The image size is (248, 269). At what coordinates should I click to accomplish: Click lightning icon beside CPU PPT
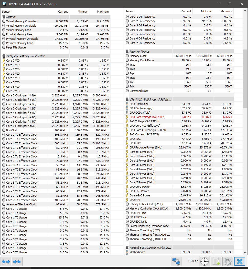click(127, 200)
